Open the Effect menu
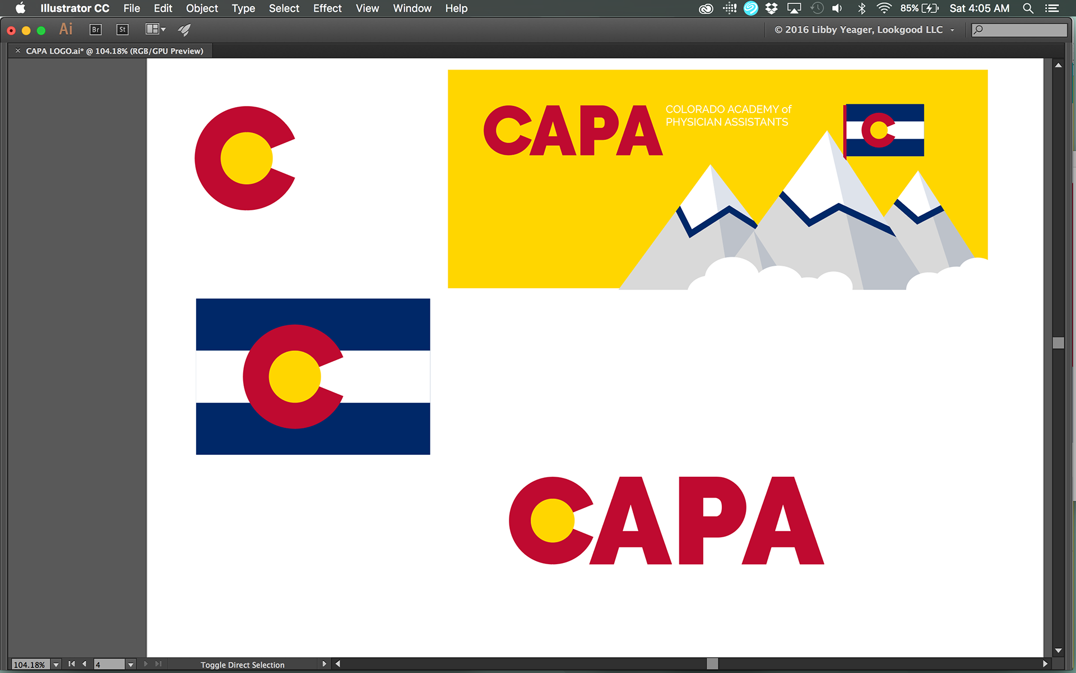 327,8
